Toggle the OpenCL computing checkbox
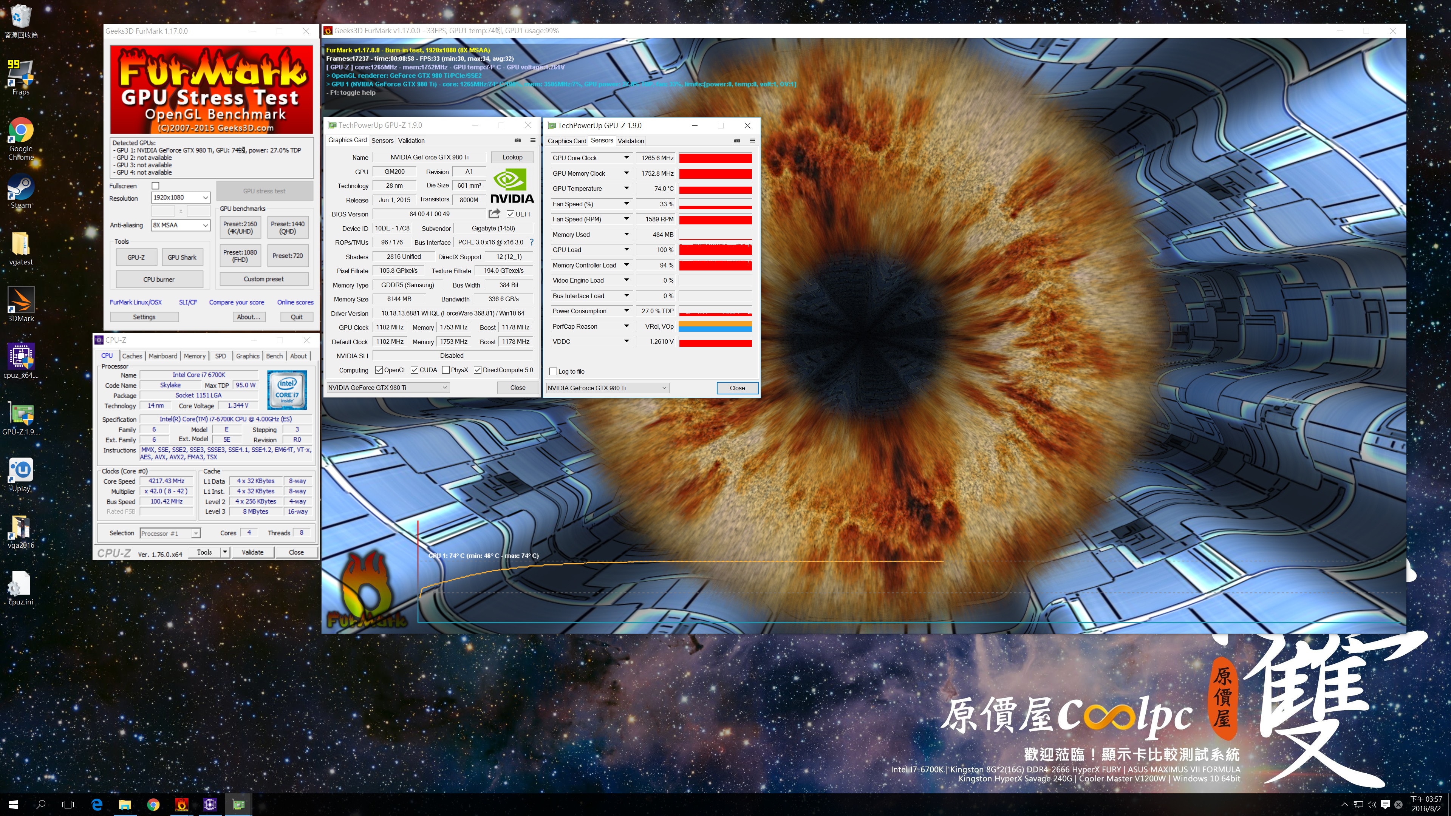Screen dimensions: 1451x816 379,370
